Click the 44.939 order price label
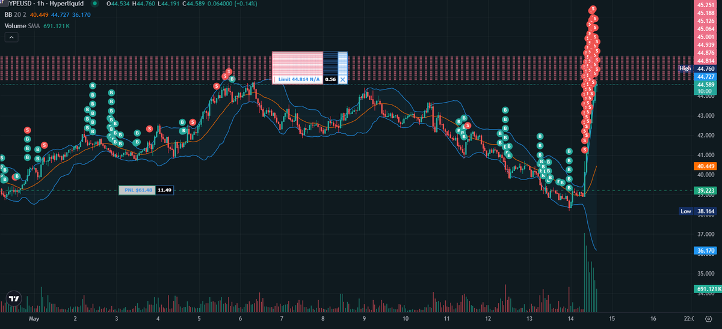The image size is (722, 329). pyautogui.click(x=706, y=44)
